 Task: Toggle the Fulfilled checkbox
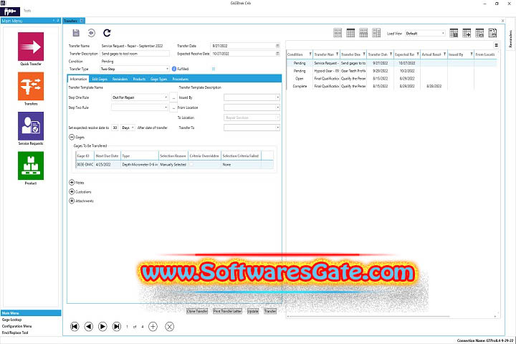click(214, 69)
